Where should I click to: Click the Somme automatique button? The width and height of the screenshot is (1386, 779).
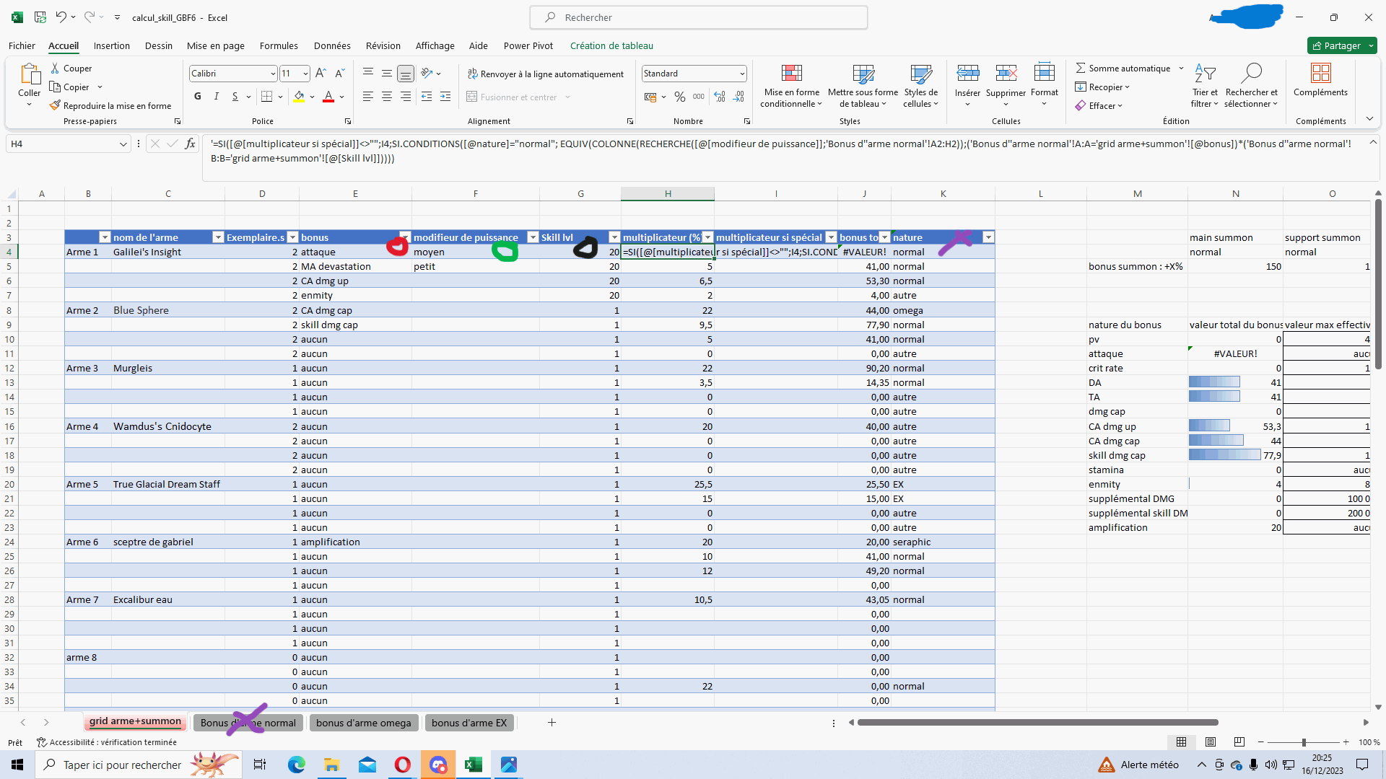(x=1123, y=68)
